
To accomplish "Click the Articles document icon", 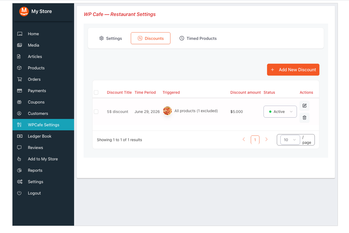I will pos(19,57).
